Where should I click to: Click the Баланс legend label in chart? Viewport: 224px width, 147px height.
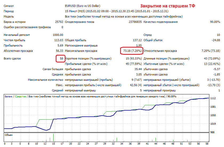tap(9, 96)
